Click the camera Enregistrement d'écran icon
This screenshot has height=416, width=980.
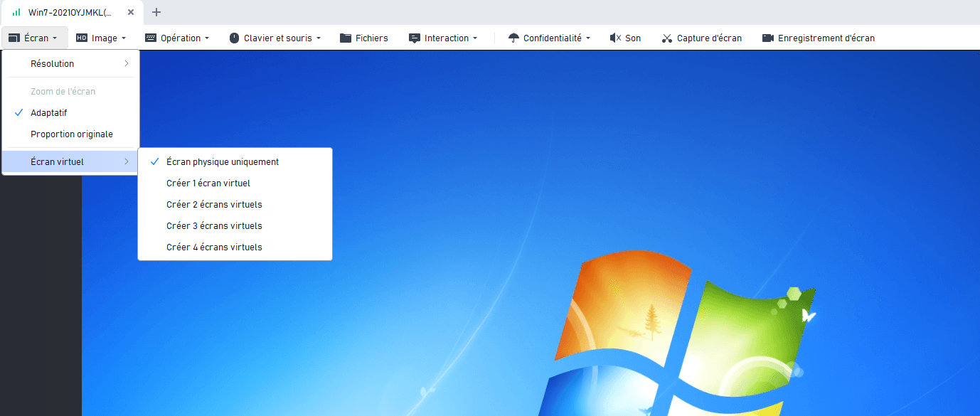point(767,38)
